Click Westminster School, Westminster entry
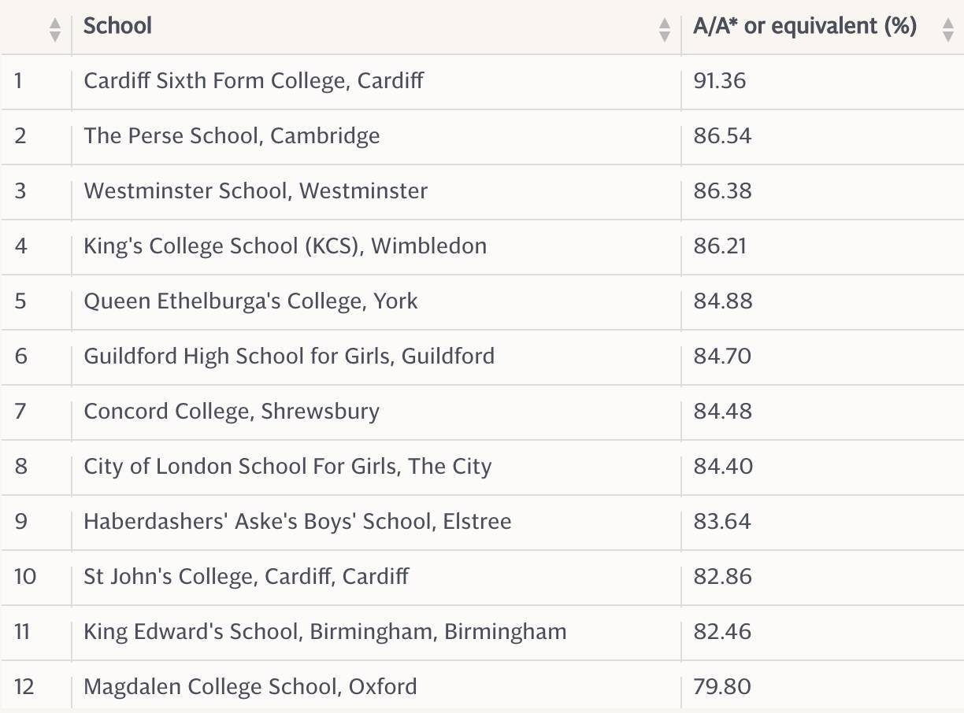 (x=256, y=191)
